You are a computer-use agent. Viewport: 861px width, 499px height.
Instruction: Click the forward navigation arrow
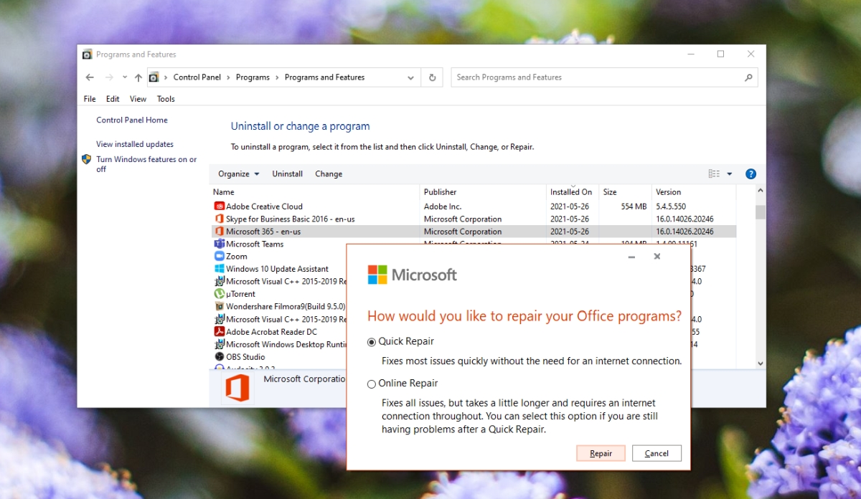pyautogui.click(x=109, y=77)
